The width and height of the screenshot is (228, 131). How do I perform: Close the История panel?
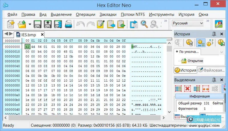click(x=222, y=34)
